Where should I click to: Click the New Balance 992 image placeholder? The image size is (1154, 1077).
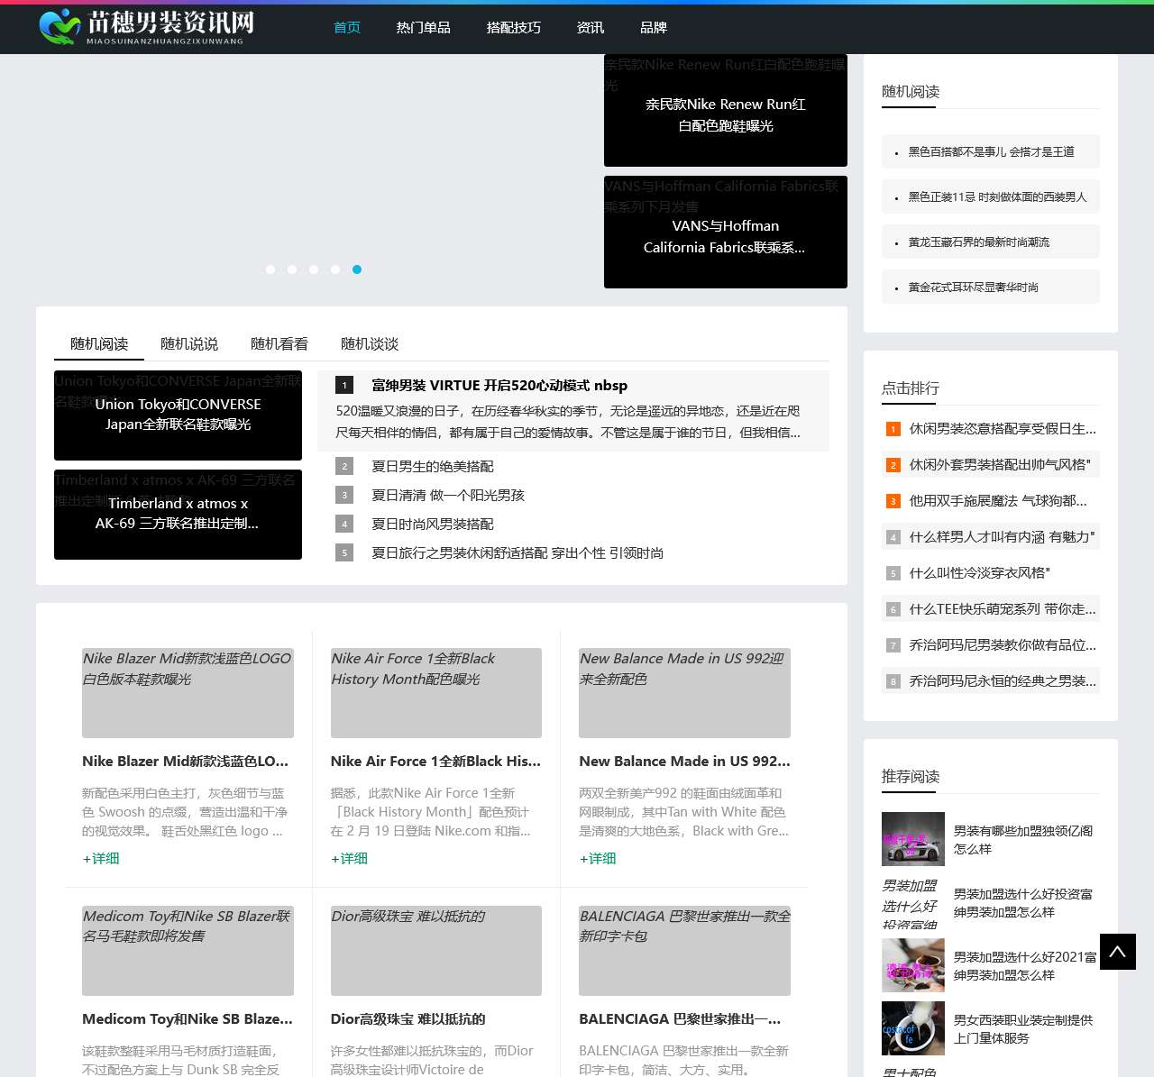[684, 693]
